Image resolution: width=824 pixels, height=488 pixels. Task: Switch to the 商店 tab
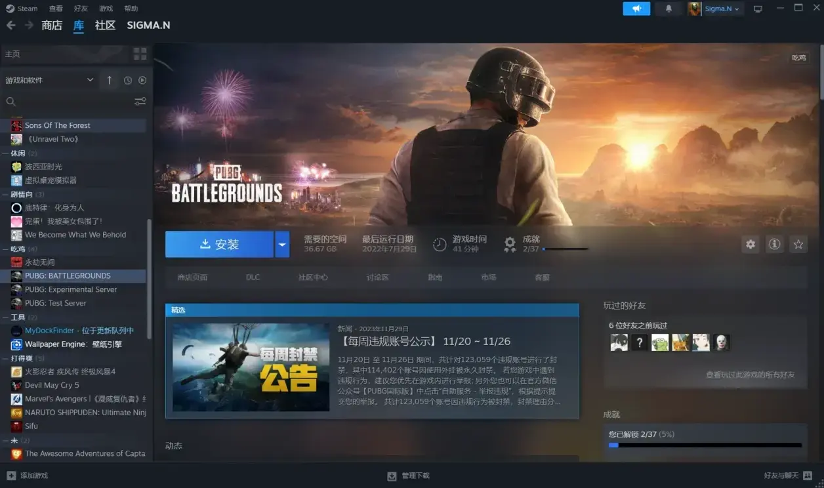[x=52, y=25]
